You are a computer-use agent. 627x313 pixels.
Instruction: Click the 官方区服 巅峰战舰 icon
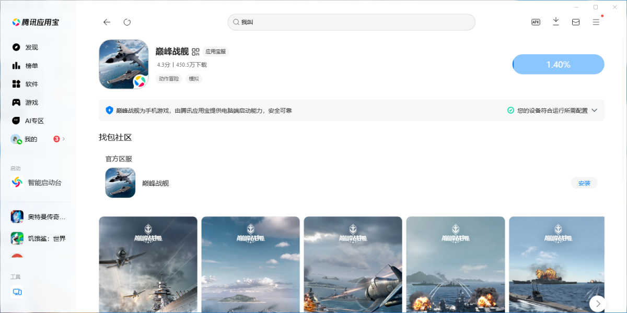pyautogui.click(x=120, y=183)
